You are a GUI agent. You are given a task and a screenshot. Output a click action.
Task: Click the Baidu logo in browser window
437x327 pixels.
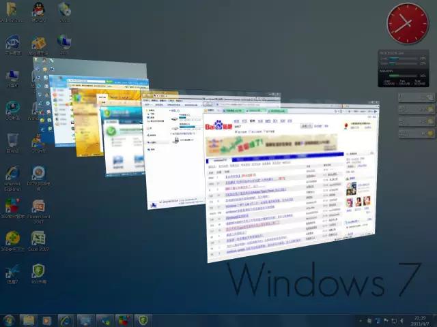click(218, 125)
